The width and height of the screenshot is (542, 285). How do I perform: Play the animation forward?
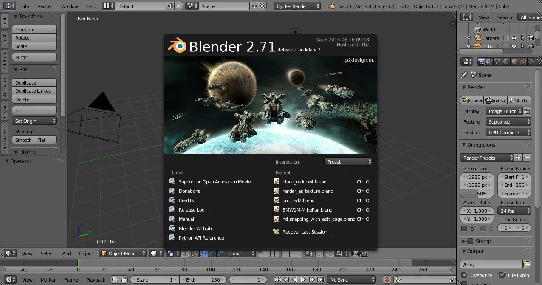coord(303,279)
